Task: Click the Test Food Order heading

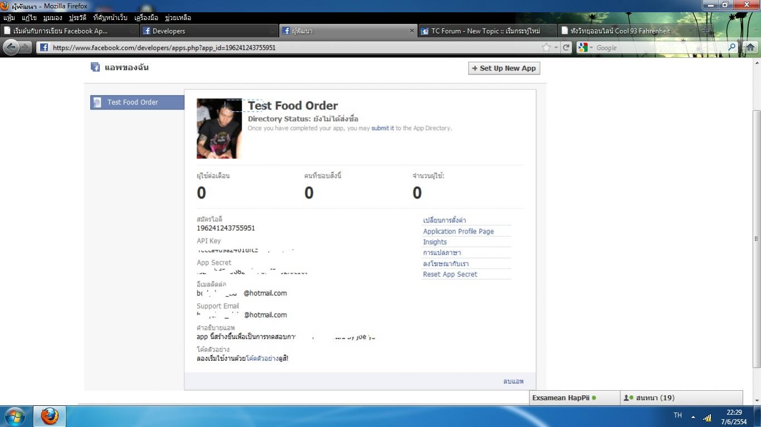Action: pyautogui.click(x=292, y=106)
